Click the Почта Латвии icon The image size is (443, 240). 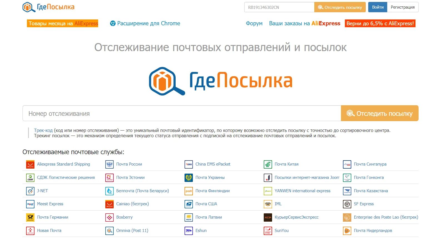click(x=189, y=217)
